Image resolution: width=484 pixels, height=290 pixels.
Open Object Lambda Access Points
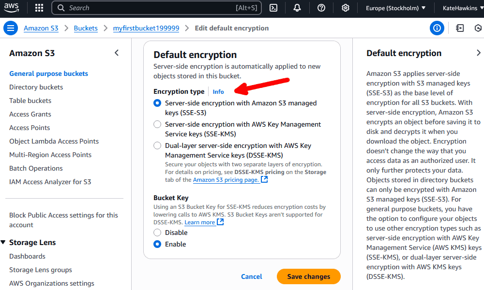pos(54,142)
